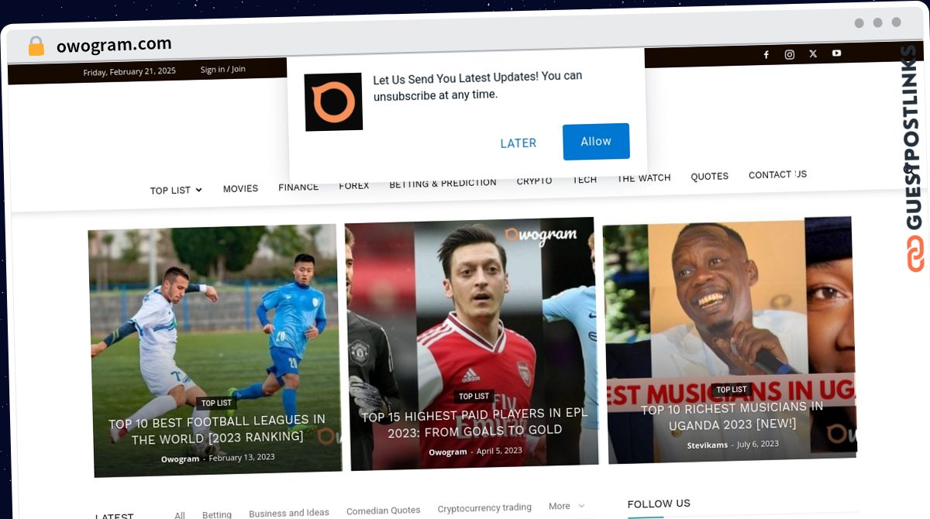The width and height of the screenshot is (930, 519).
Task: Open the TECH menu item
Action: [x=584, y=180]
